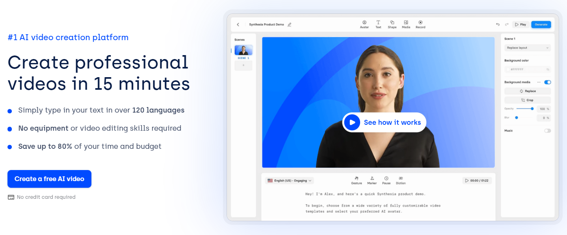
Task: Click the Crop button
Action: (528, 100)
